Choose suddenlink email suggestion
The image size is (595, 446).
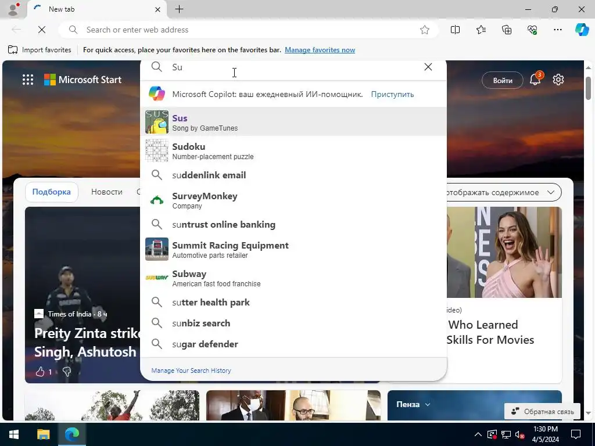tap(293, 175)
